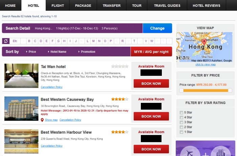This screenshot has height=156, width=237.
Task: Click Best Western Harbour View title
Action: pos(66,132)
